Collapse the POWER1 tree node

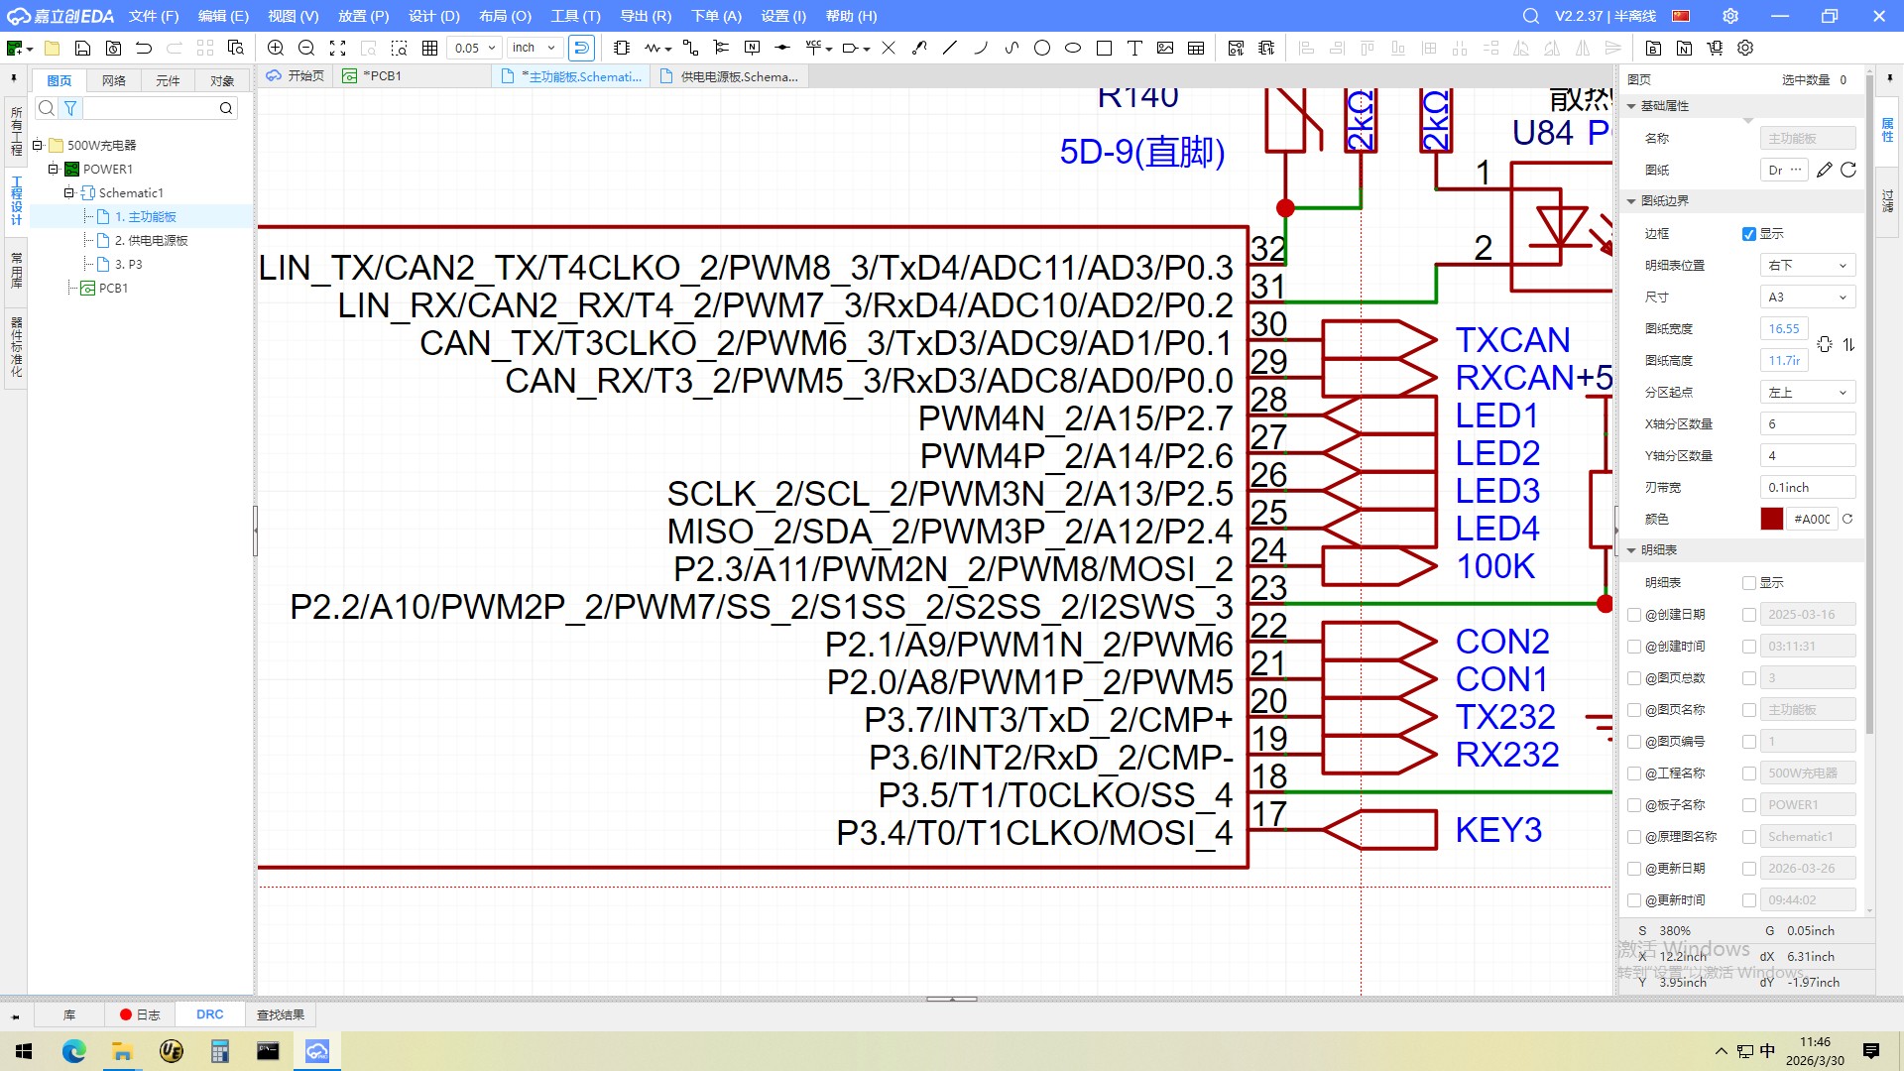(54, 169)
